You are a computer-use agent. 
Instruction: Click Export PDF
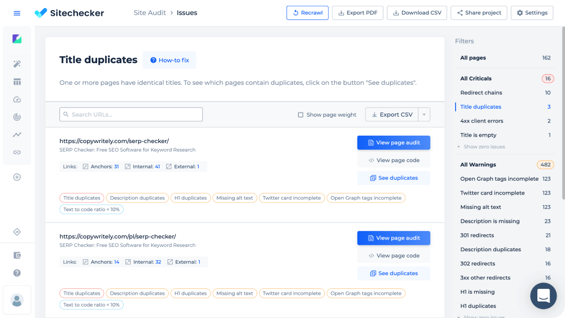coord(357,13)
